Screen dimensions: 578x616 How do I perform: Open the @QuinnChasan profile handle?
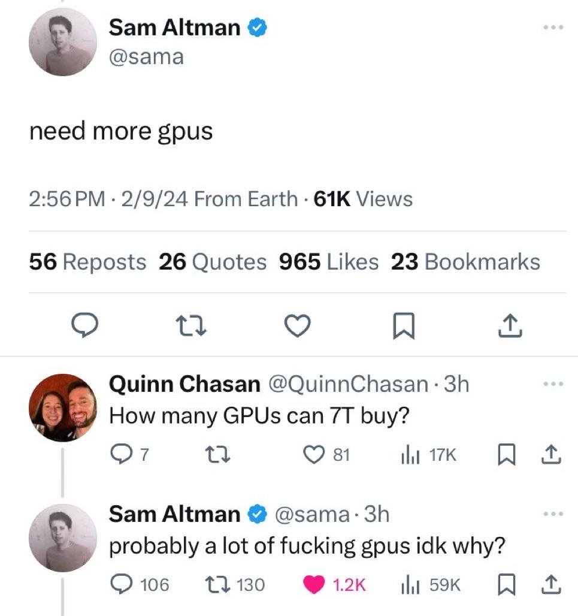point(347,384)
